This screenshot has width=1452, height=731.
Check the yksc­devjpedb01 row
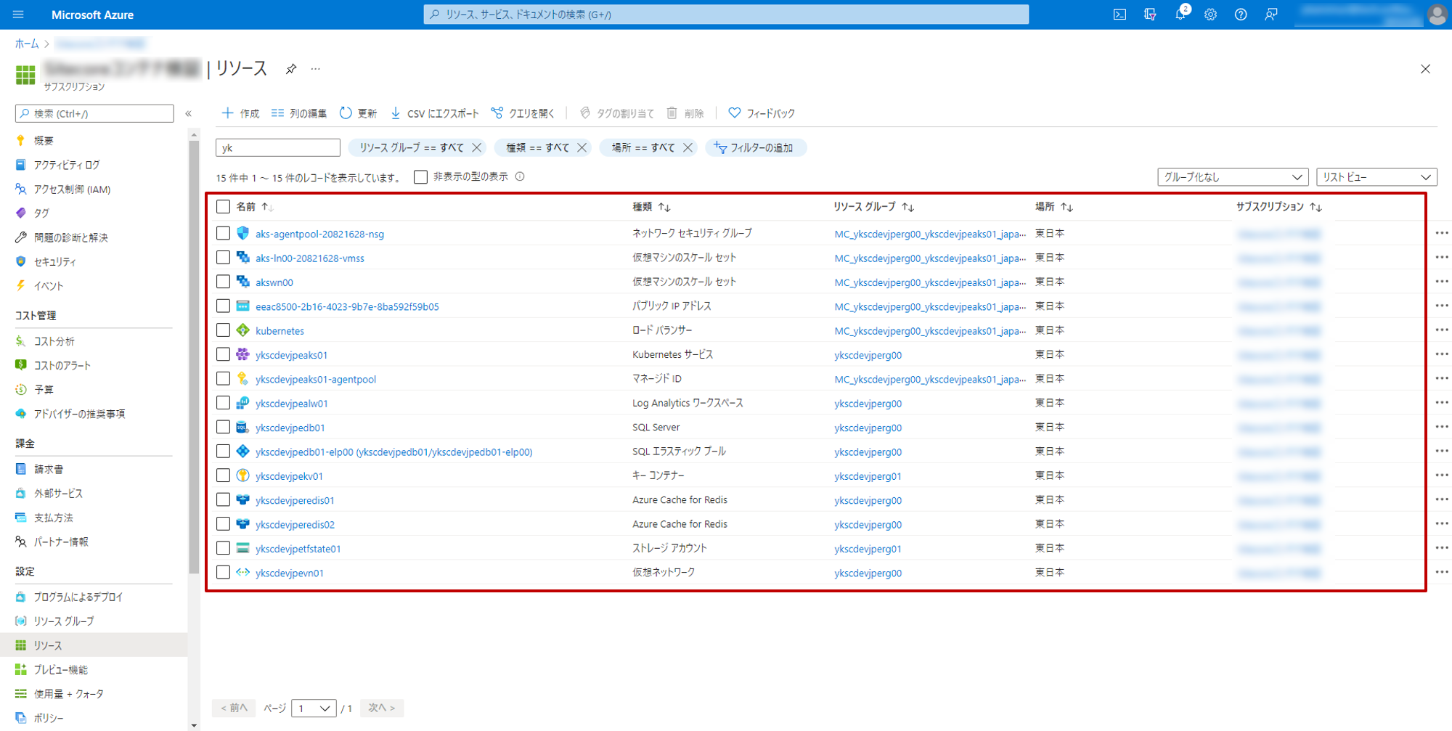coord(223,428)
